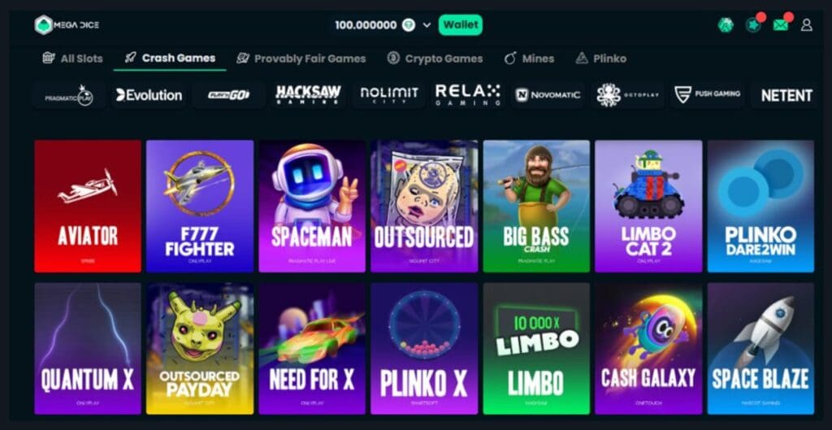
Task: Select the Pragmatic Play provider logo
Action: click(70, 96)
